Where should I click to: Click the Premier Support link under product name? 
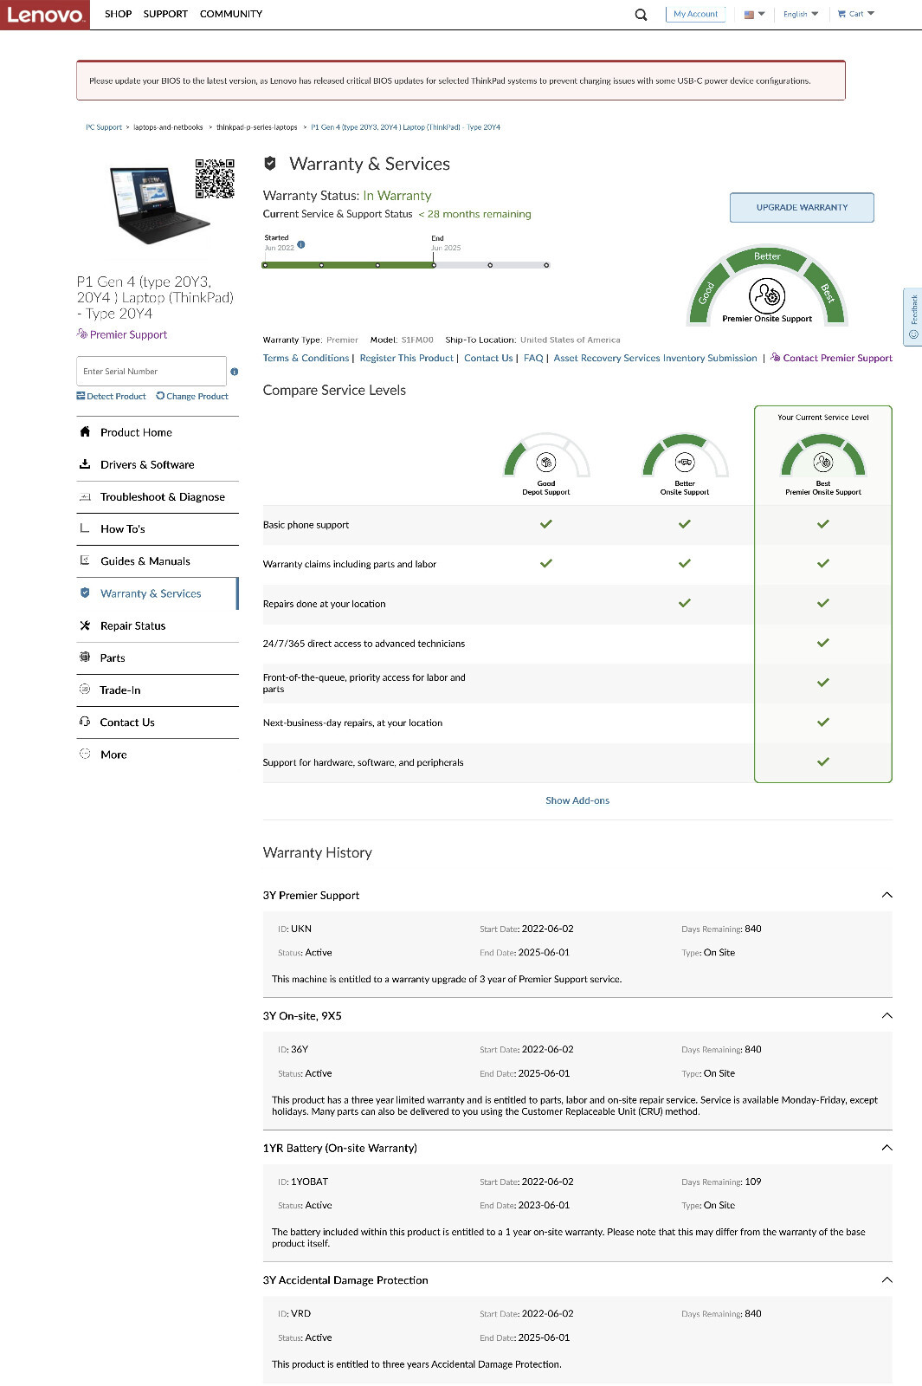pos(122,334)
